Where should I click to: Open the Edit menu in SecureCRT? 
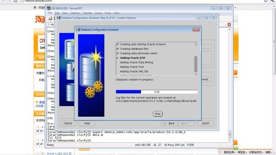tap(57, 13)
